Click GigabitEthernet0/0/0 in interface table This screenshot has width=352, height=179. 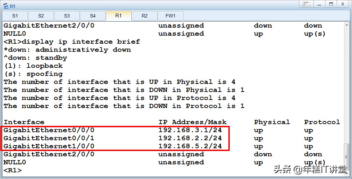pos(49,130)
